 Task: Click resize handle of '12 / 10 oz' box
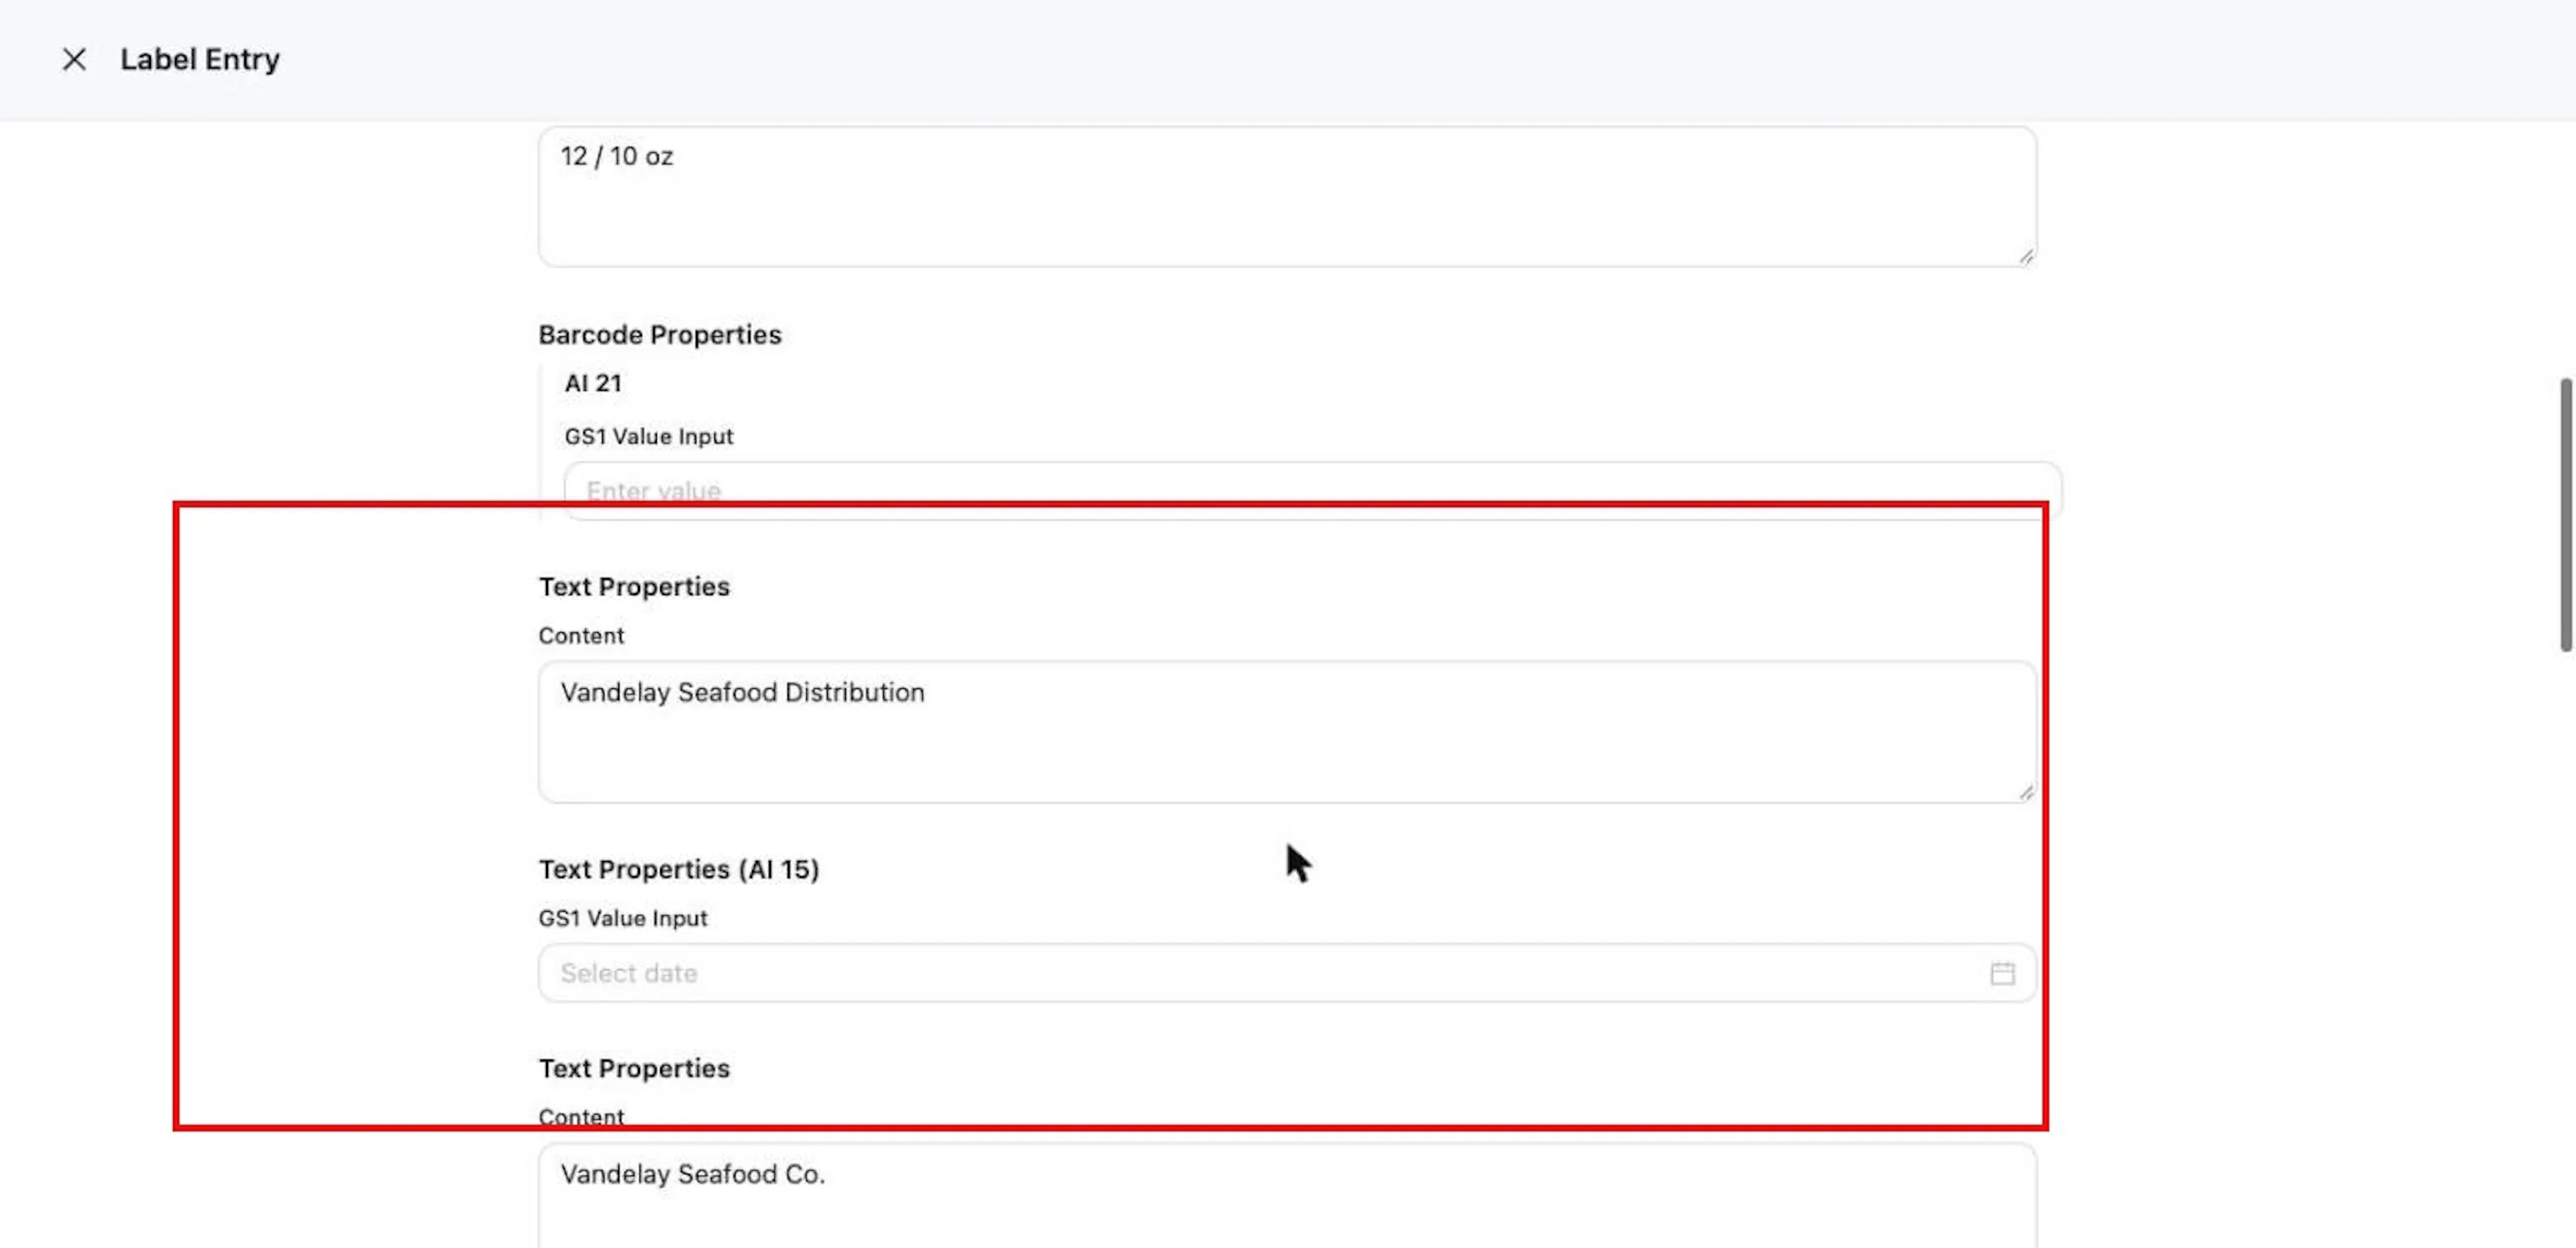click(2026, 256)
